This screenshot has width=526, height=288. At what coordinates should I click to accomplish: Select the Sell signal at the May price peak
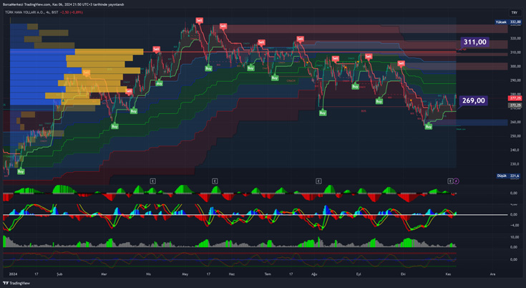[199, 21]
